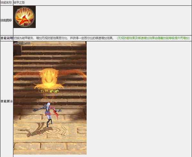
Task: Open the skill demonstration game screenshot
Action: 50,98
